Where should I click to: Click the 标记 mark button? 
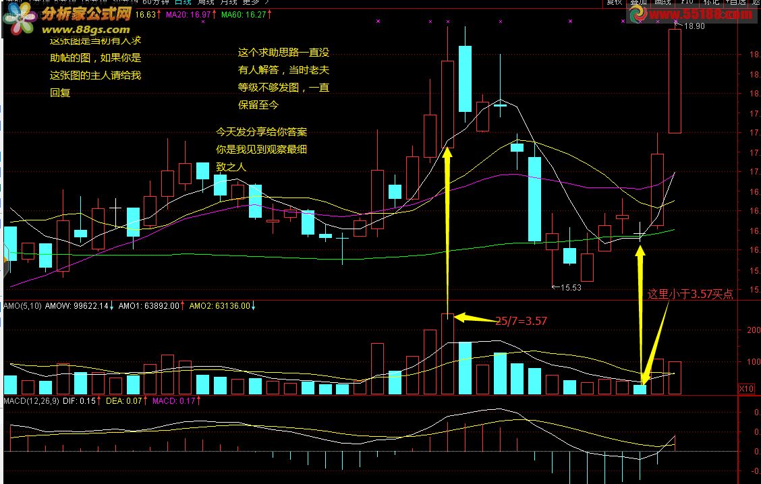click(711, 2)
